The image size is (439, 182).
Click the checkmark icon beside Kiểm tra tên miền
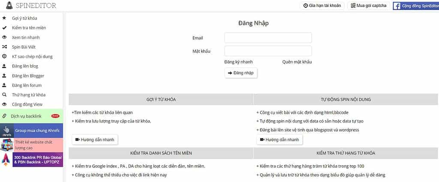point(4,28)
